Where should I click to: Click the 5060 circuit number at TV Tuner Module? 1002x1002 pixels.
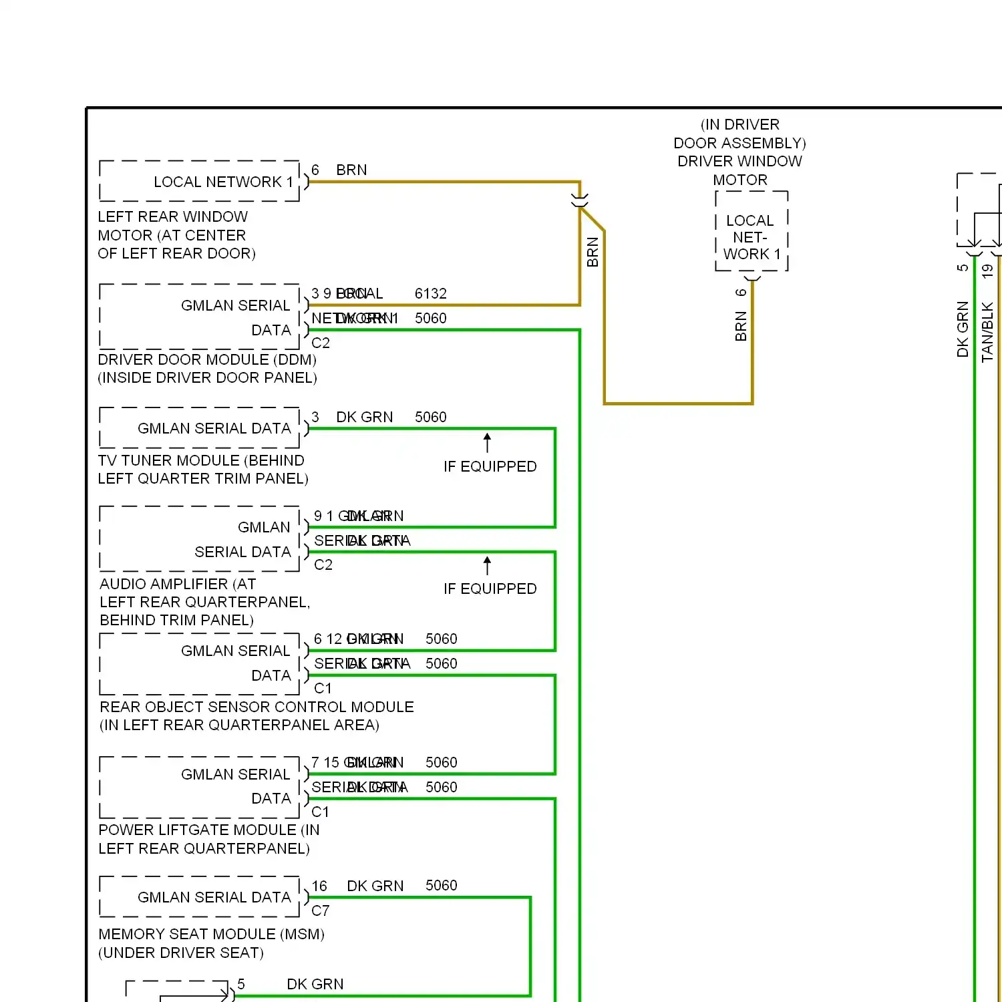[431, 417]
